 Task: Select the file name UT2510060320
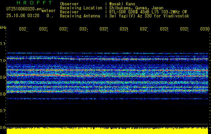click(x=24, y=9)
